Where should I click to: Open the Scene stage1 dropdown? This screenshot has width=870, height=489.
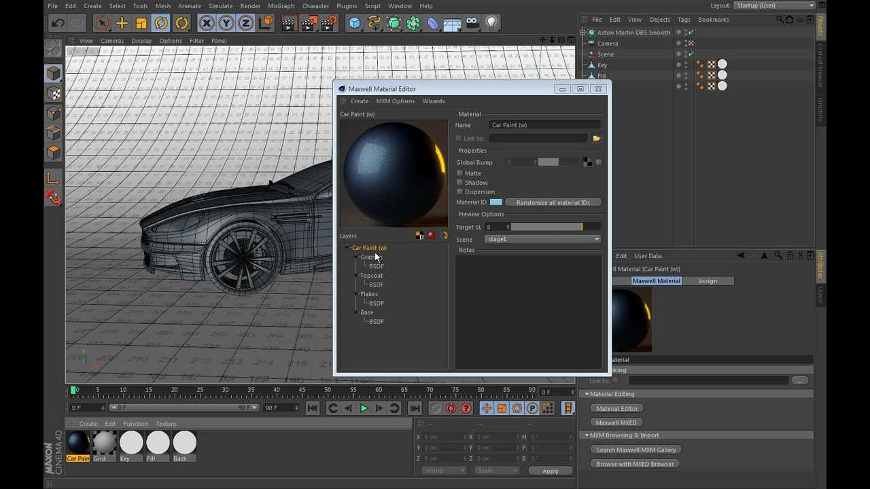tap(542, 239)
